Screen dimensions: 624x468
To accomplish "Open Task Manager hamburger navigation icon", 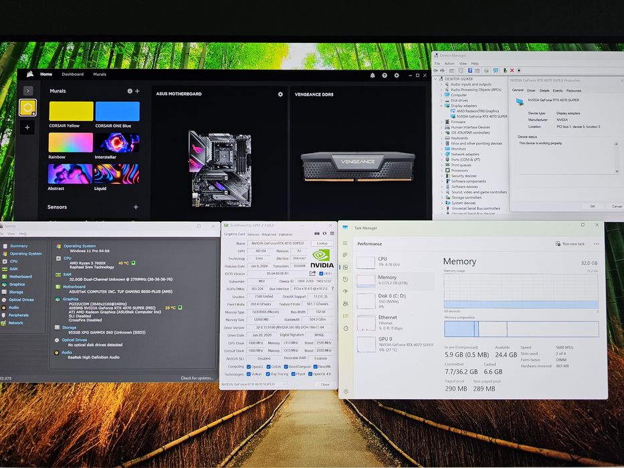I will [x=345, y=243].
